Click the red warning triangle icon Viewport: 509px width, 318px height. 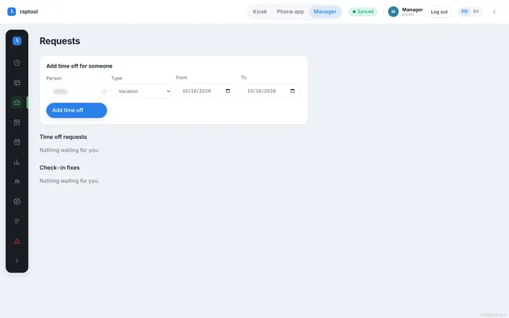17,241
